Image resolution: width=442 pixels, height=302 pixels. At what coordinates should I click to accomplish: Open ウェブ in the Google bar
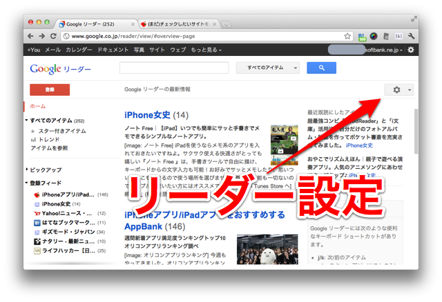tap(178, 50)
